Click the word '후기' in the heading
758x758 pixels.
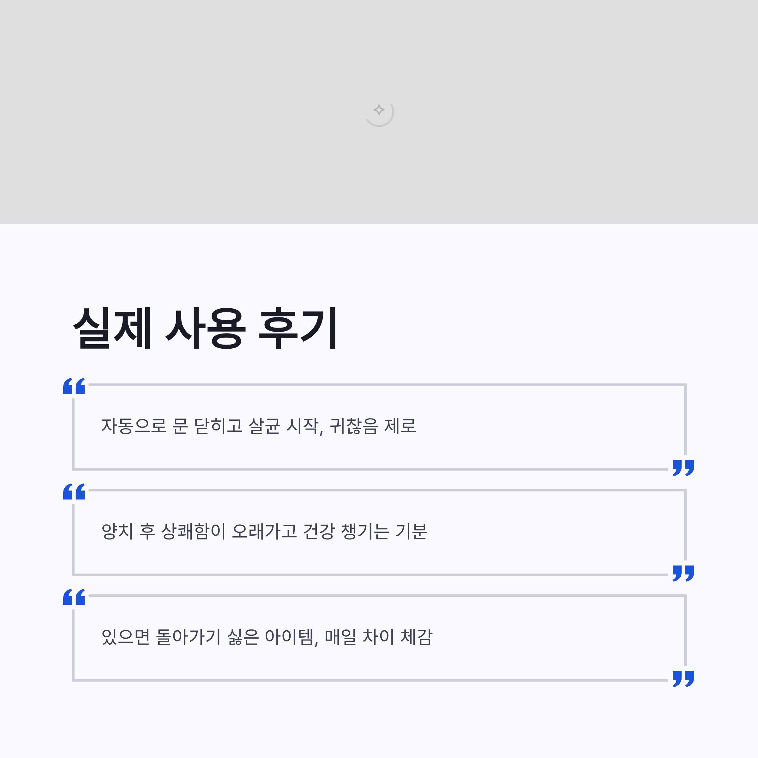coord(298,328)
